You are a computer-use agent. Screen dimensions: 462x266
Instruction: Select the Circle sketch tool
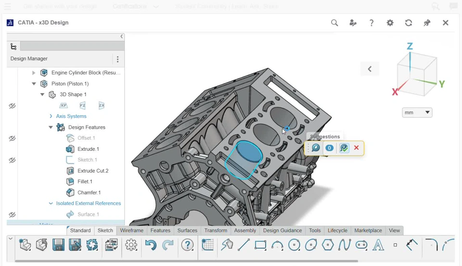(x=294, y=244)
